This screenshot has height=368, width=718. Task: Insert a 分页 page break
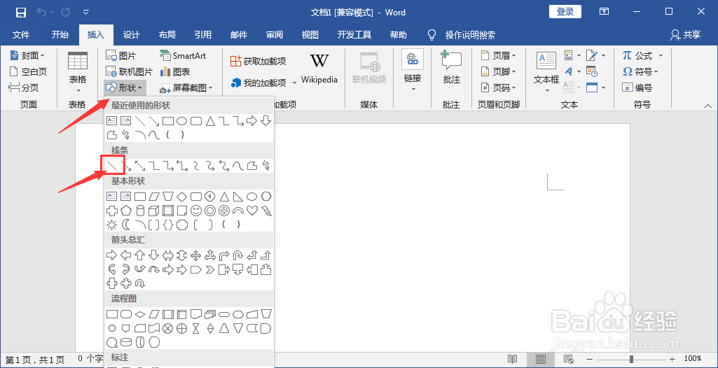pyautogui.click(x=25, y=87)
